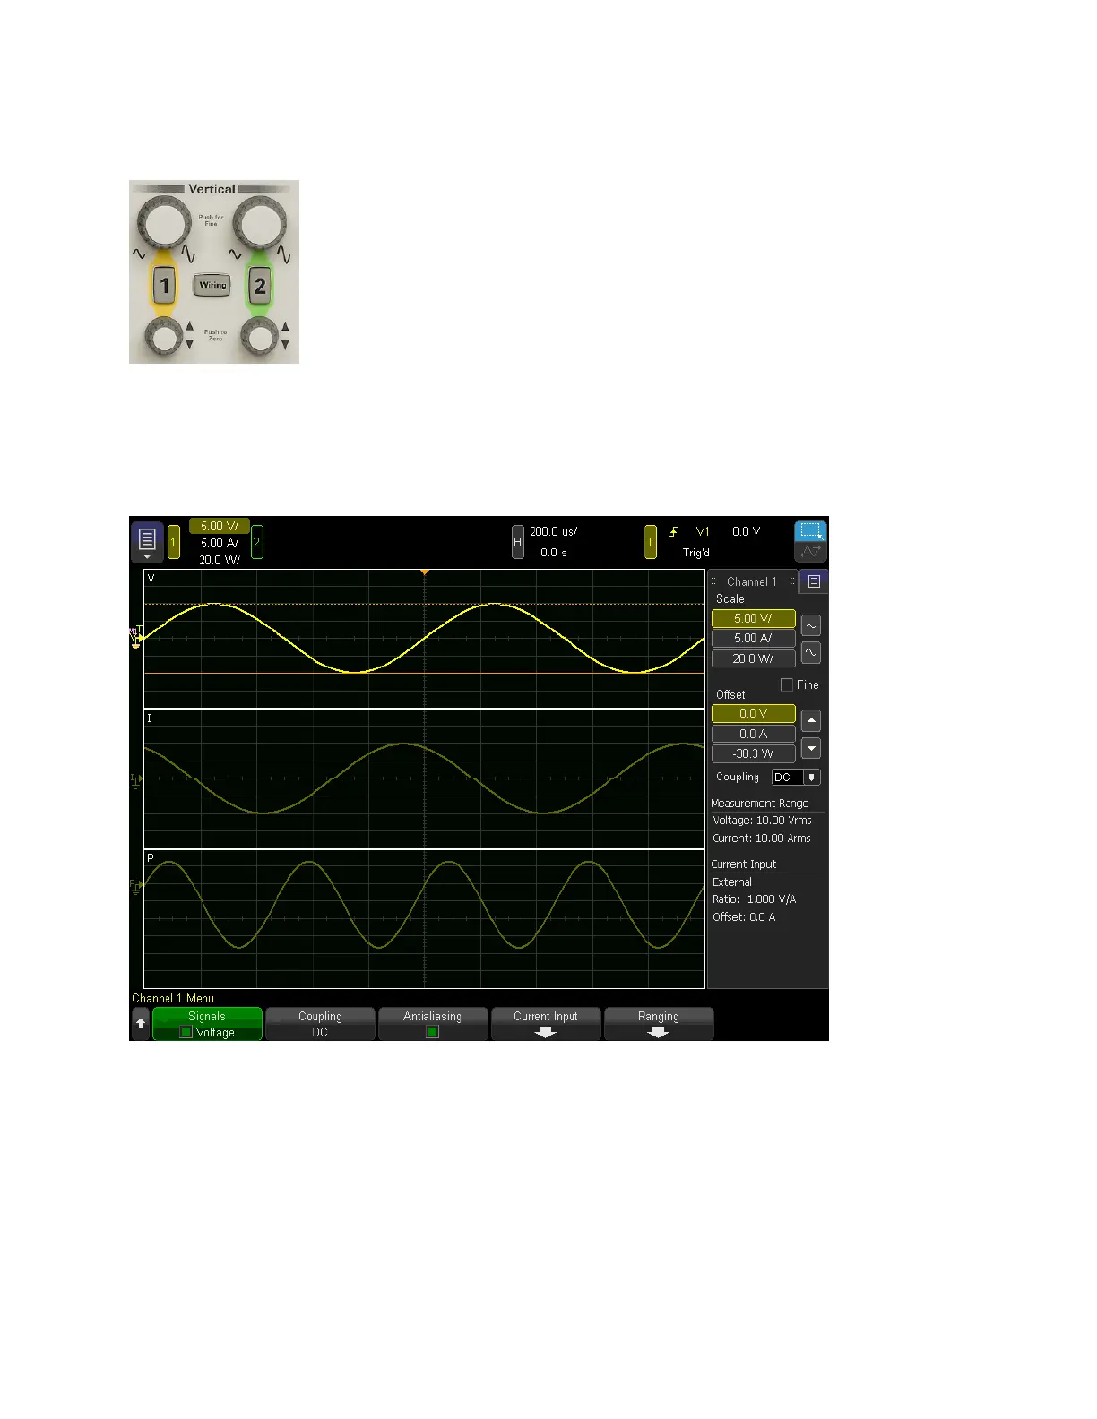Open the main menu icon at top-left
The width and height of the screenshot is (1097, 1419).
(148, 541)
